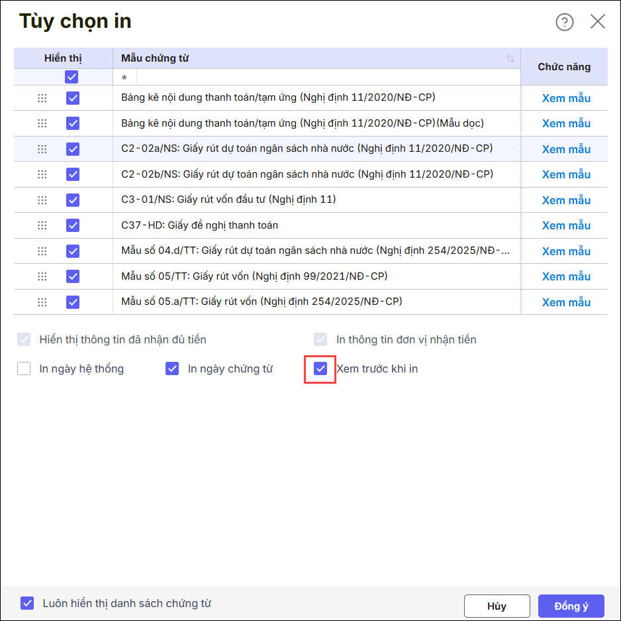Uncheck In ngày chứng từ
The width and height of the screenshot is (621, 621).
[x=172, y=368]
